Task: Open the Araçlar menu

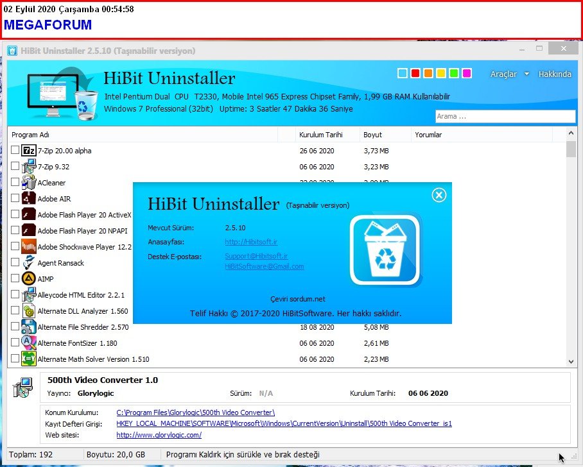Action: point(503,74)
